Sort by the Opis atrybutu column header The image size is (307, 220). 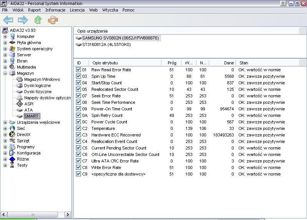click(x=125, y=63)
